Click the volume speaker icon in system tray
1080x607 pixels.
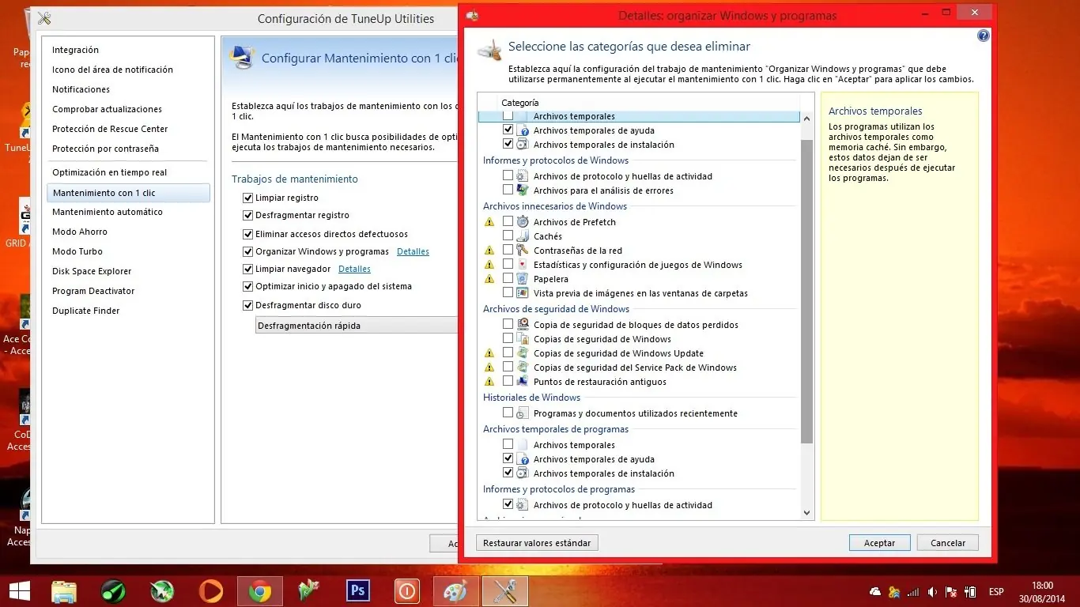pyautogui.click(x=934, y=592)
